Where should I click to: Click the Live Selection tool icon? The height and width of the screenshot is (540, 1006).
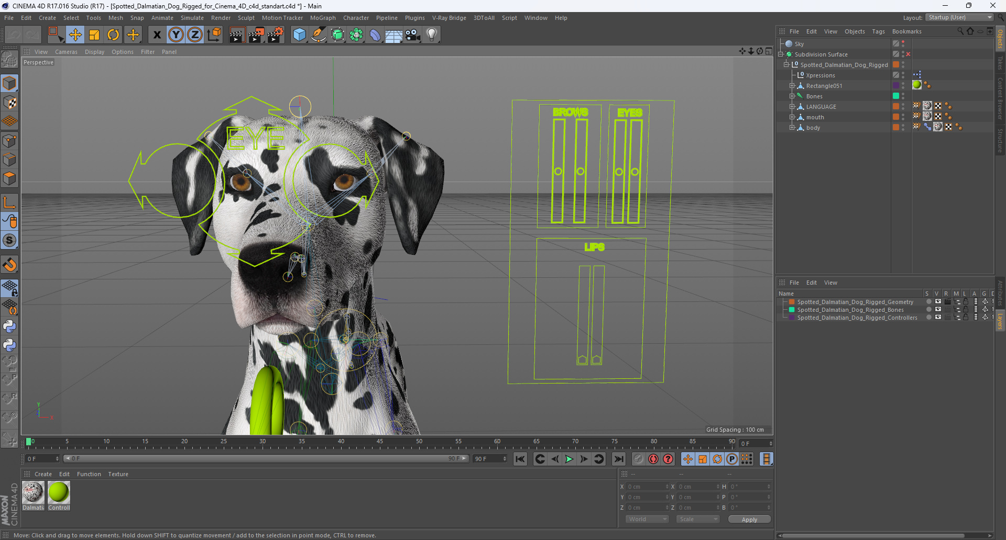[x=56, y=35]
